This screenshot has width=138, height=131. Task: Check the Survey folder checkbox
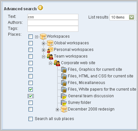(30, 103)
